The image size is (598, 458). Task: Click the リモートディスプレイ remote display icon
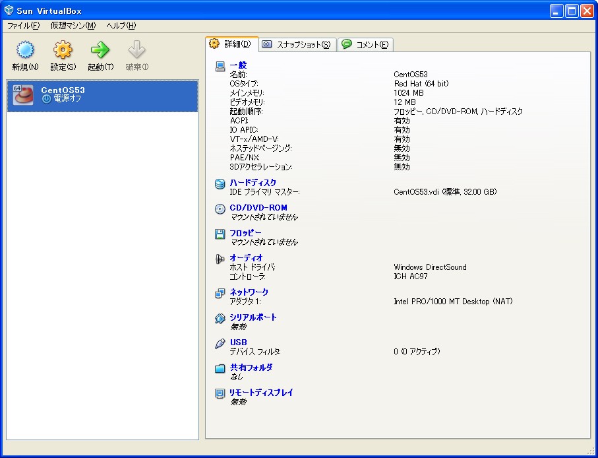[220, 393]
